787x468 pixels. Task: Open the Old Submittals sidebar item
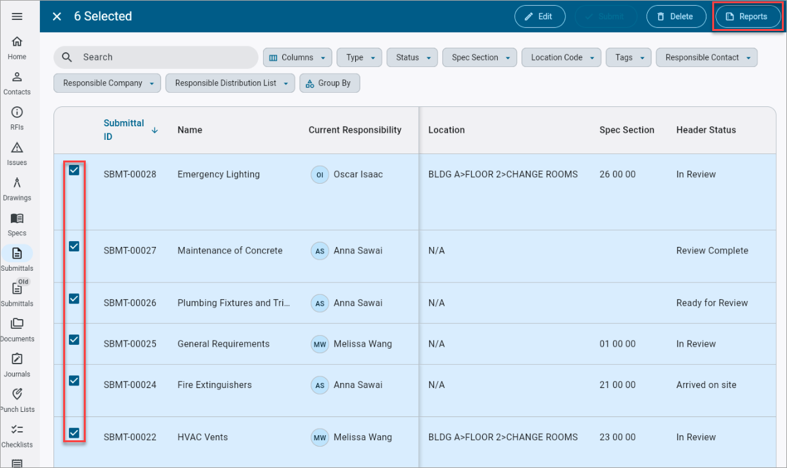coord(17,295)
